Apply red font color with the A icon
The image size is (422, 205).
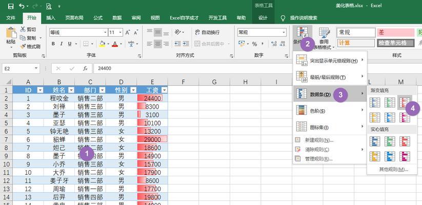click(x=115, y=44)
